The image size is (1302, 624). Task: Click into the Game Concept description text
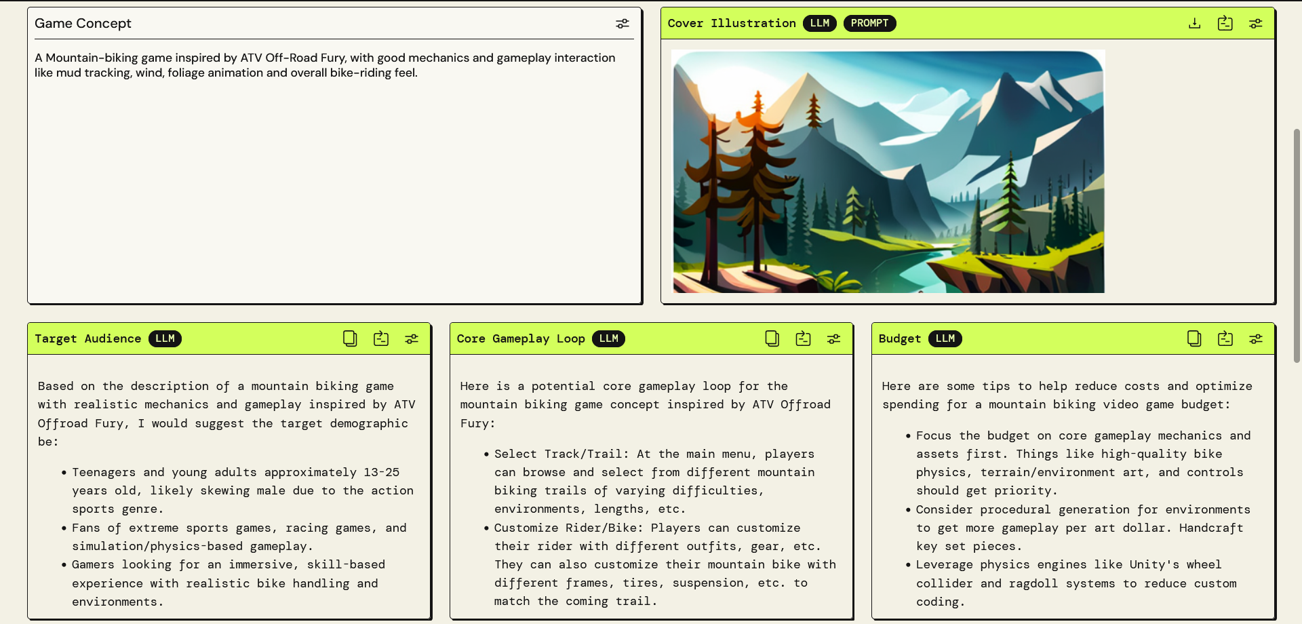coord(325,65)
